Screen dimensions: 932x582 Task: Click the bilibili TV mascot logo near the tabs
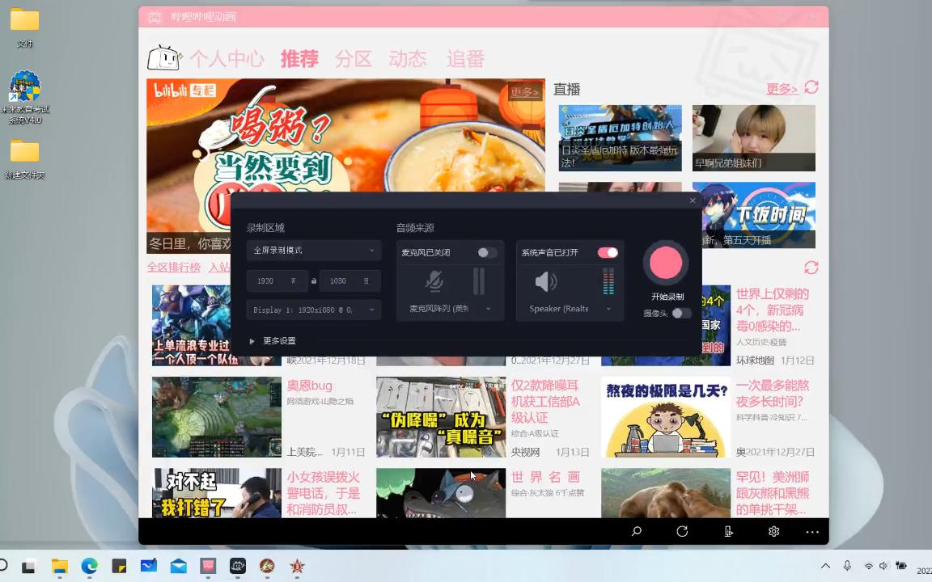pyautogui.click(x=164, y=57)
